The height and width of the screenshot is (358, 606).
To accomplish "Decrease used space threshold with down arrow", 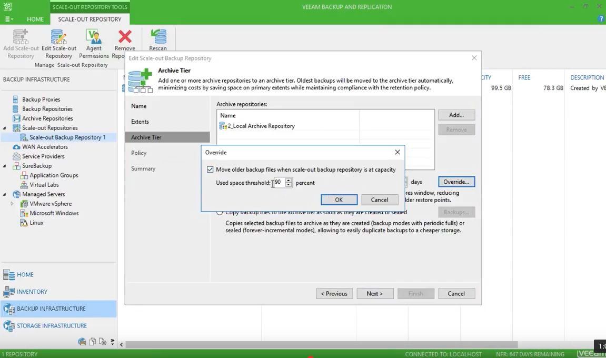I will [289, 185].
